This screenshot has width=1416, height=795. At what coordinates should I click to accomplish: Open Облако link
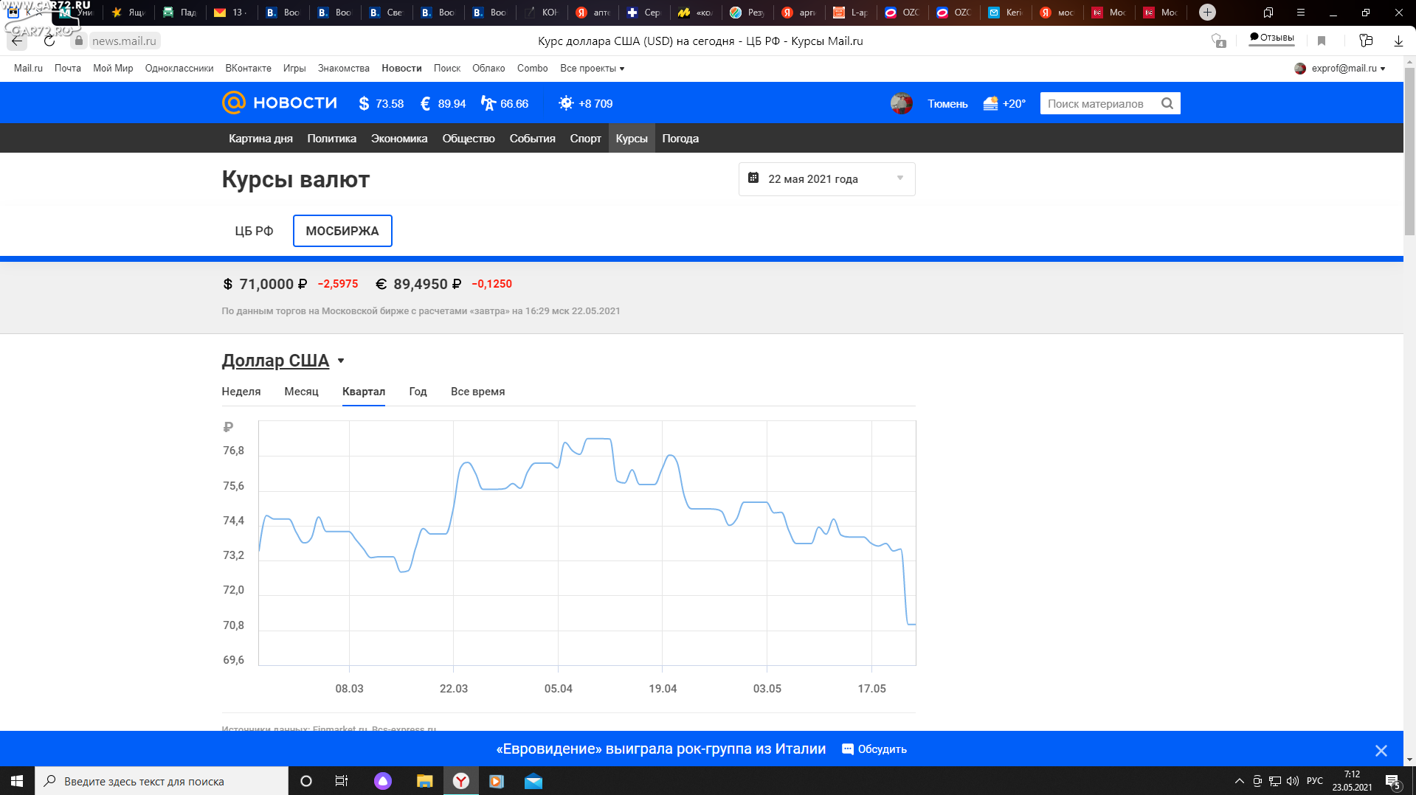pos(488,68)
